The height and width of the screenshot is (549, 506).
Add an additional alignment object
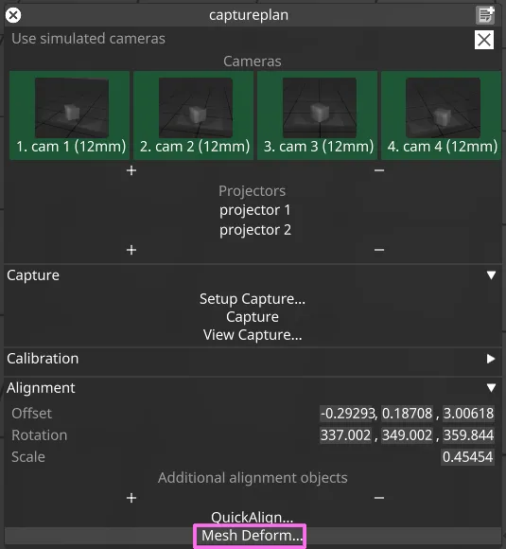tap(131, 498)
